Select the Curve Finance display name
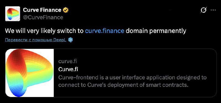Viewport: 221px width, 103px height. pos(42,10)
